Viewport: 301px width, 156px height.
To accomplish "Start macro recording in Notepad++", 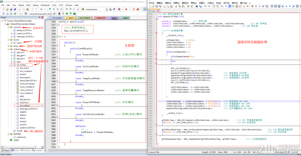I will click(253, 6).
